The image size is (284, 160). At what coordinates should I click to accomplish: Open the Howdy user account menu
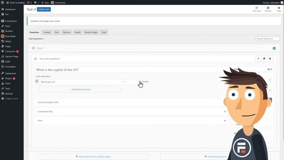pos(272,3)
